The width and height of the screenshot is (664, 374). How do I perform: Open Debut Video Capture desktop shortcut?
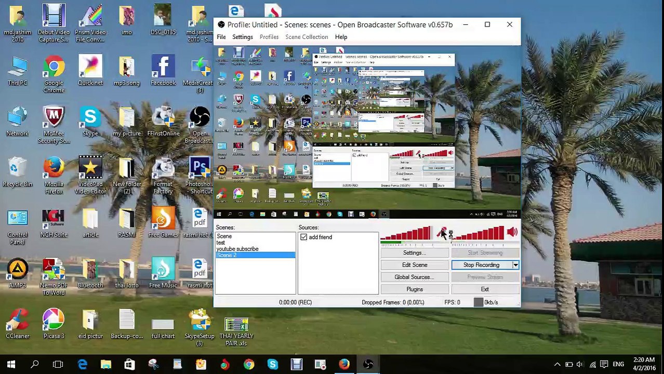coord(54,24)
